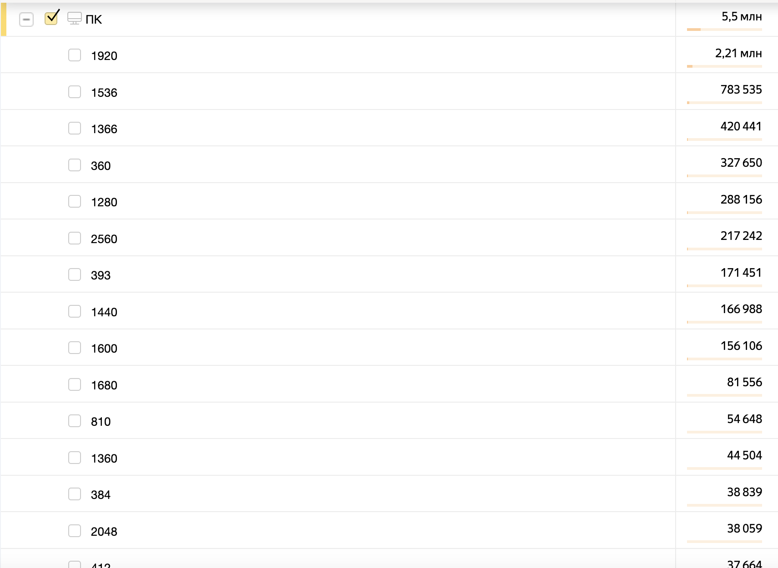
Task: Uncheck the ПК group checkbox
Action: [51, 19]
